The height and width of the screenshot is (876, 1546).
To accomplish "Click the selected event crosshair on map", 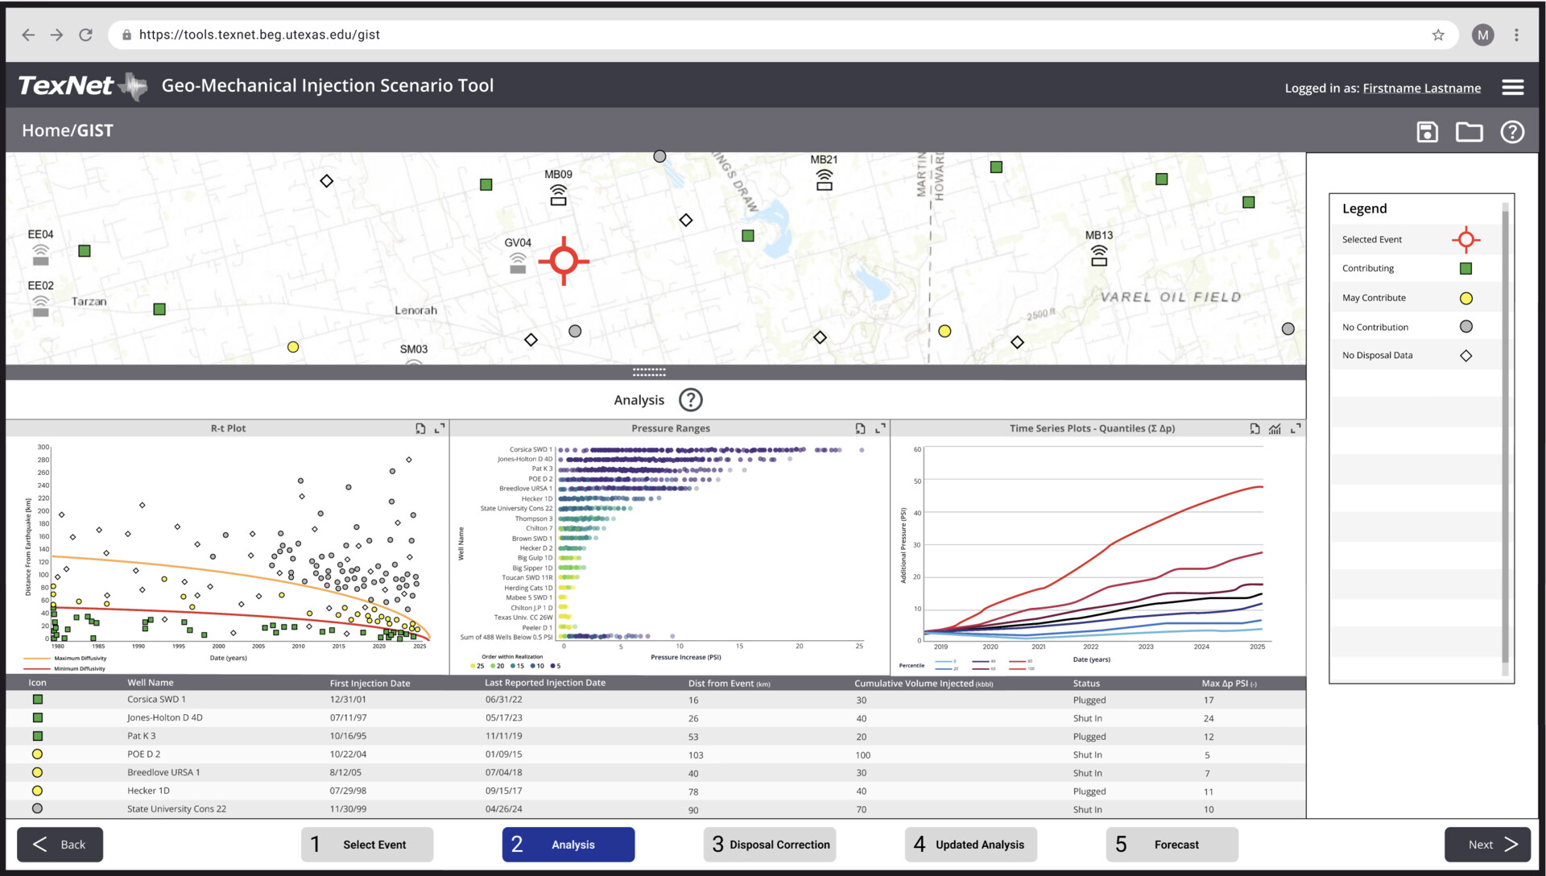I will [564, 261].
